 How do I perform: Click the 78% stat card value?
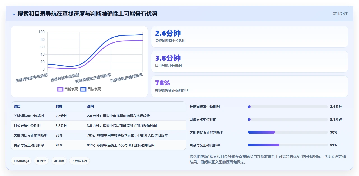coord(163,83)
